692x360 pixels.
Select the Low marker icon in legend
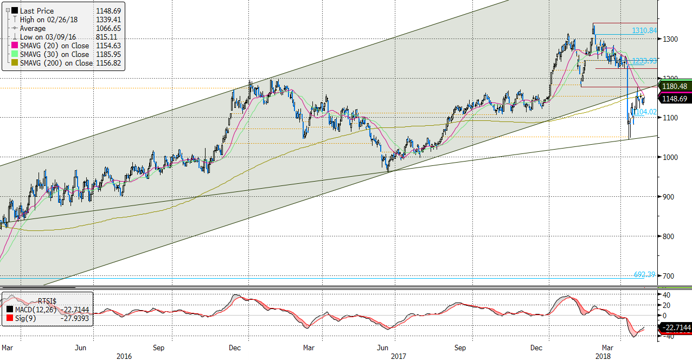pyautogui.click(x=14, y=37)
